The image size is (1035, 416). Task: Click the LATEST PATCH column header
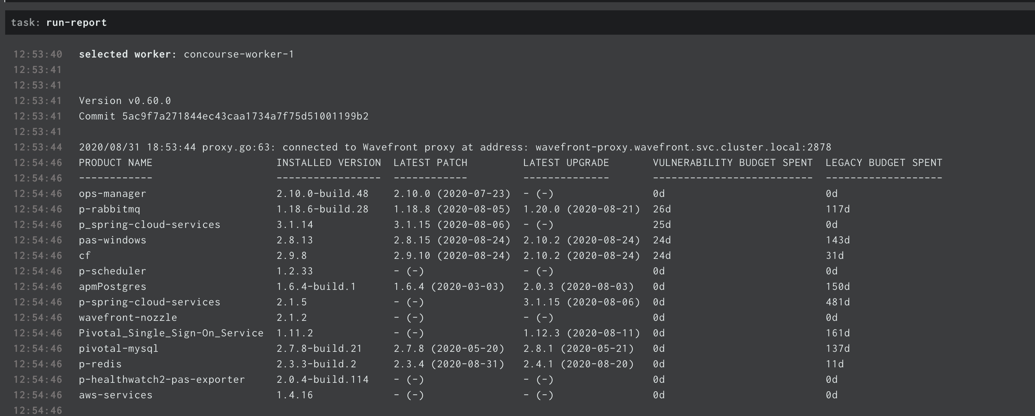tap(431, 163)
